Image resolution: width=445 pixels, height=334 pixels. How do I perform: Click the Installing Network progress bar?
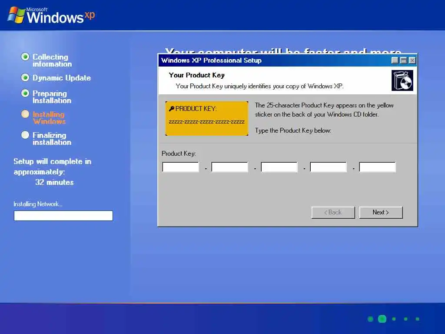63,216
